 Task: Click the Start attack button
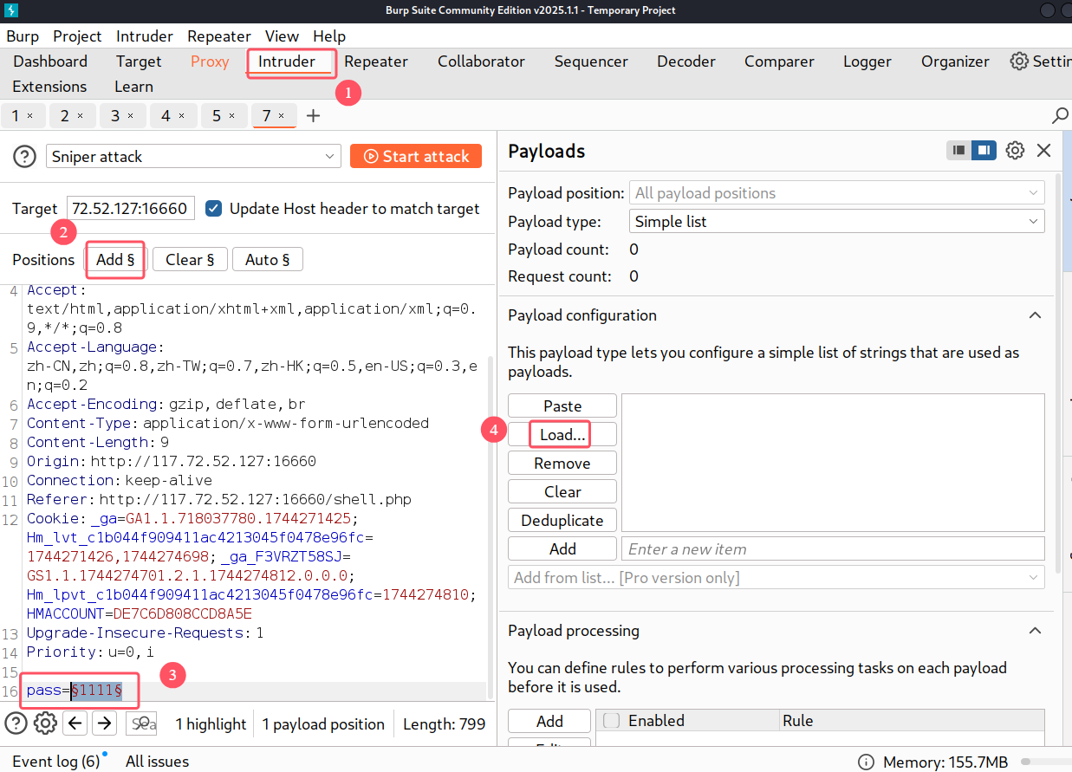pos(416,157)
